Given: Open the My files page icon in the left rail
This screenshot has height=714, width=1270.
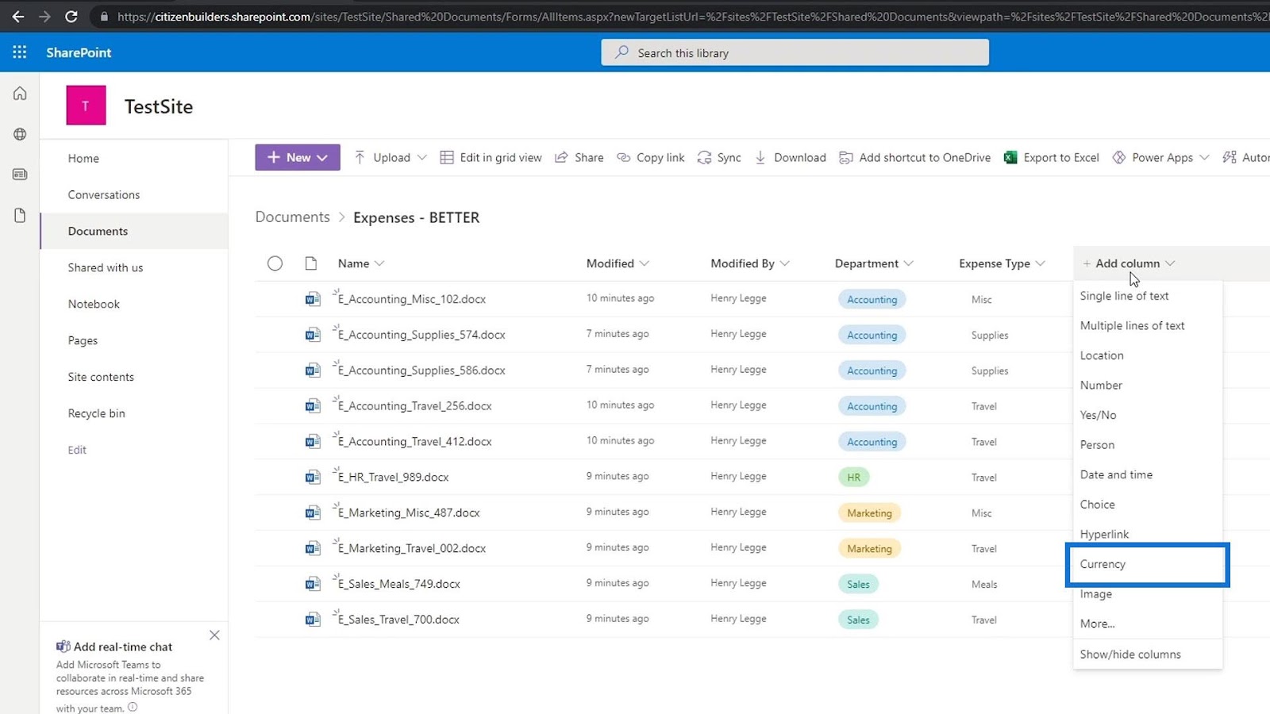Looking at the screenshot, I should [20, 216].
